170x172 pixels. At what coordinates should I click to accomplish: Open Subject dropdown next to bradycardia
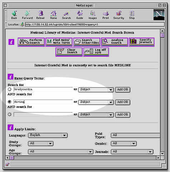[96, 90]
